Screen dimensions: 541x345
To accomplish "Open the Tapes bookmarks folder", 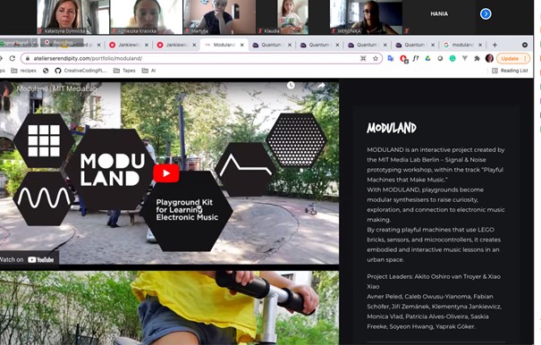I will [124, 71].
